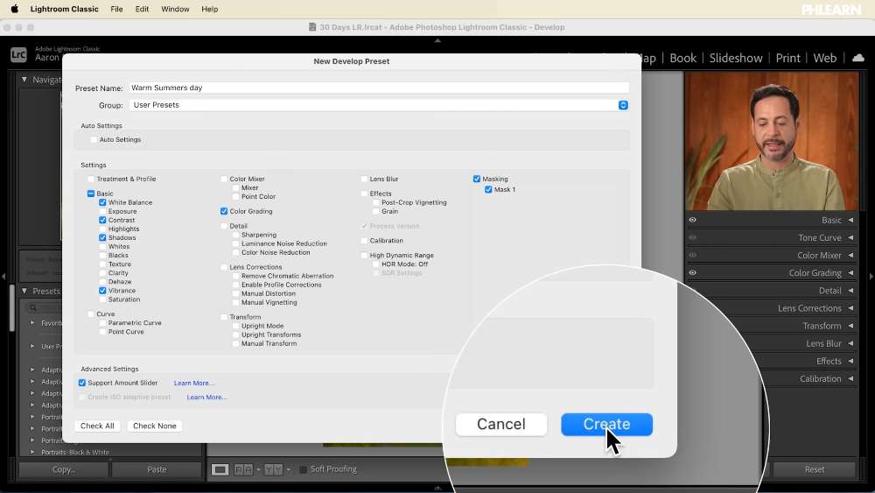Screen dimensions: 875x493
Task: Click the Copy... button
Action: tap(64, 469)
